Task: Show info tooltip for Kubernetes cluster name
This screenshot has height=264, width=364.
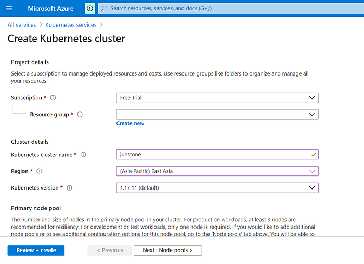Action: point(83,155)
